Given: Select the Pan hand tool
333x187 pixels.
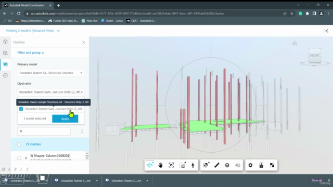Looking at the screenshot, I should (x=161, y=165).
